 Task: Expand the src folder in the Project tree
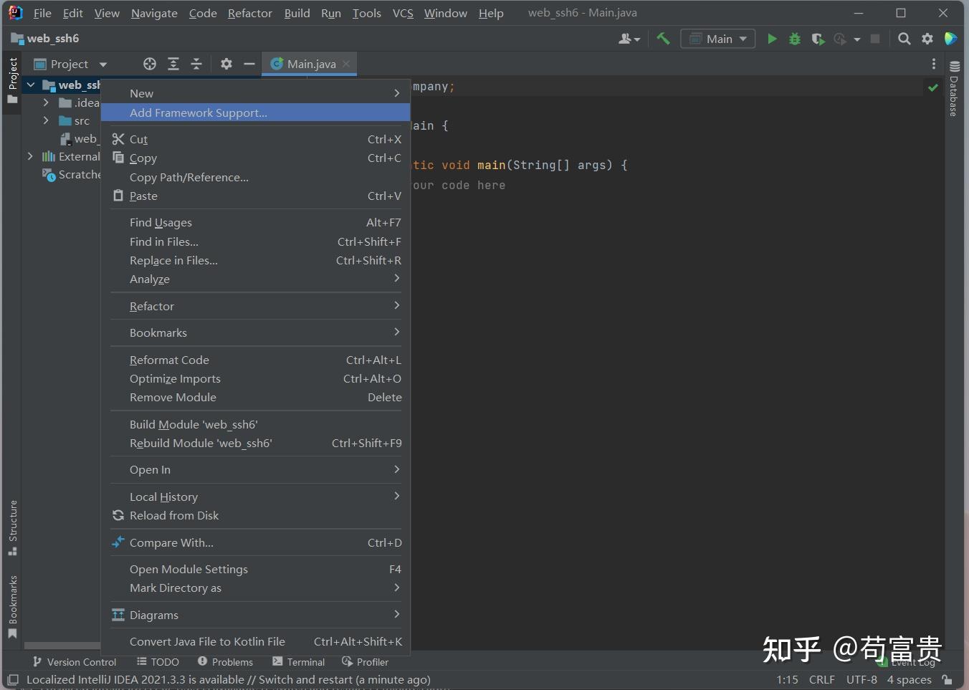[x=45, y=120]
